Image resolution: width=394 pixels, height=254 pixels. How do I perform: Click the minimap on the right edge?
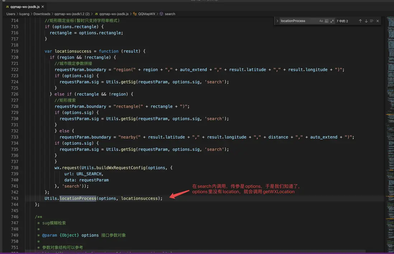tap(389, 108)
